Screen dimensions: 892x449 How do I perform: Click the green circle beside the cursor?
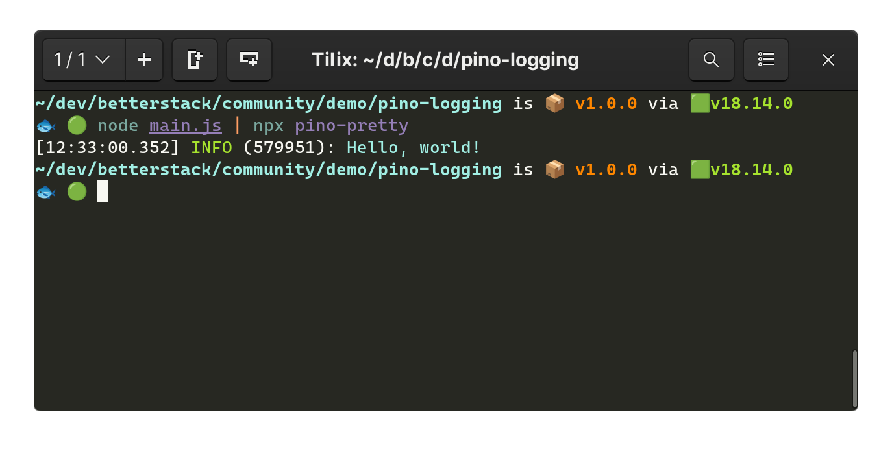pos(77,191)
